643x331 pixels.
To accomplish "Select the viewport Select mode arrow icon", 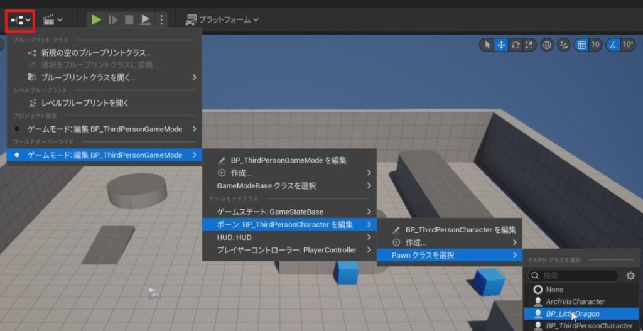I will (x=487, y=45).
